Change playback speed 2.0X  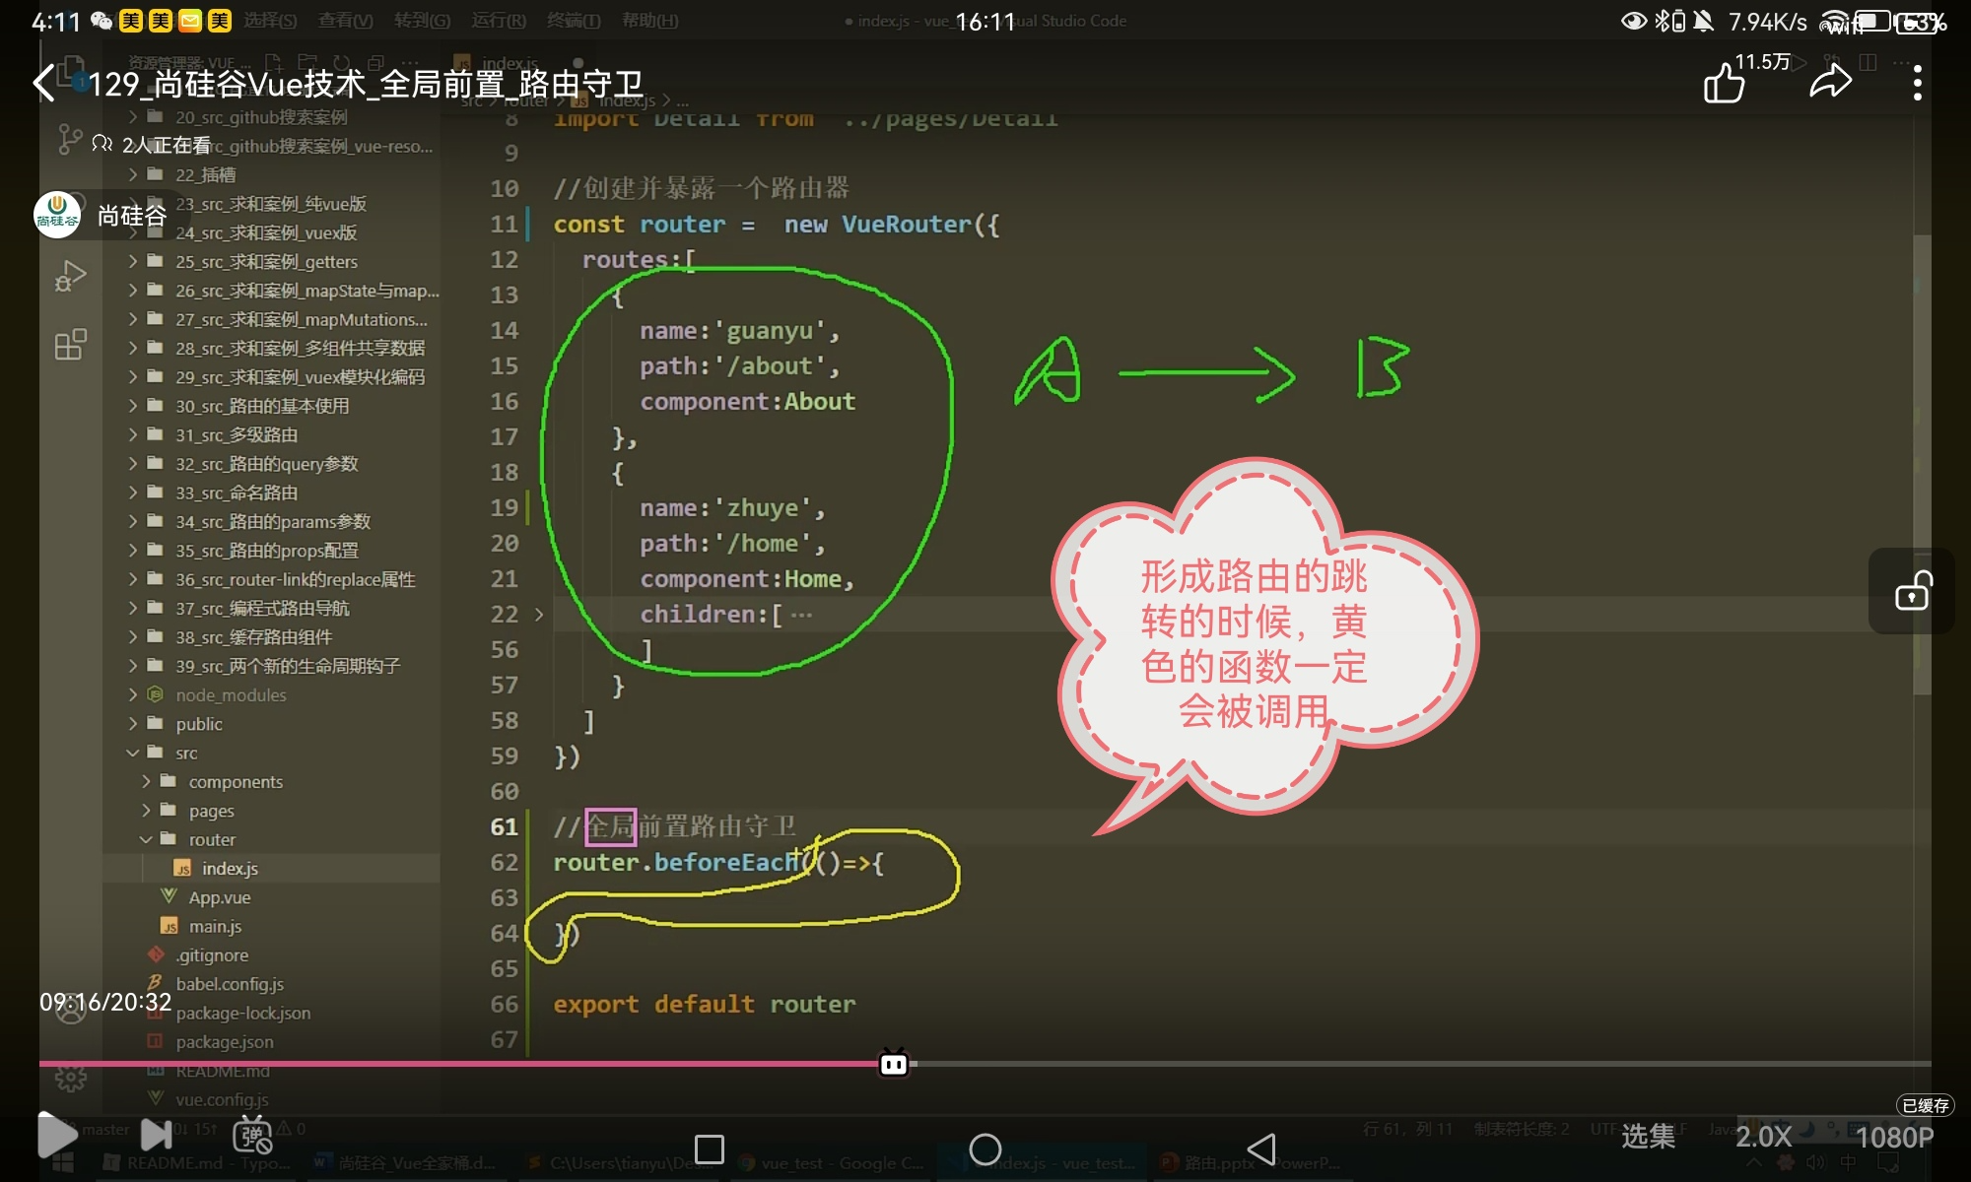1763,1137
